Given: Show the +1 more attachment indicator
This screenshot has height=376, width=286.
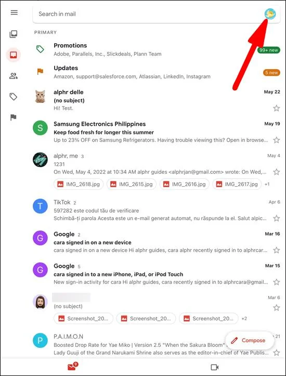Looking at the screenshot, I should click(x=267, y=184).
